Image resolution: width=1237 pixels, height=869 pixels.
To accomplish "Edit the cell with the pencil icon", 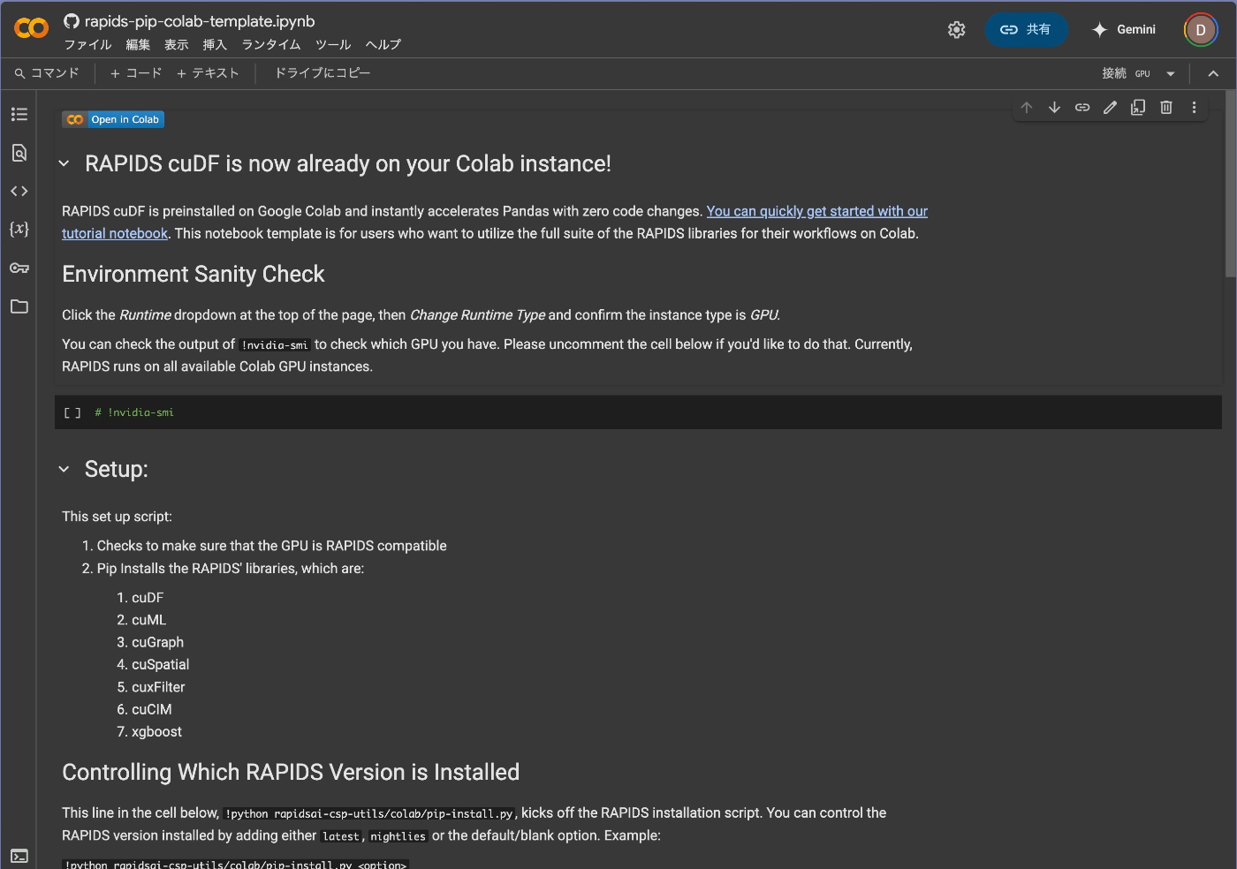I will 1110,107.
